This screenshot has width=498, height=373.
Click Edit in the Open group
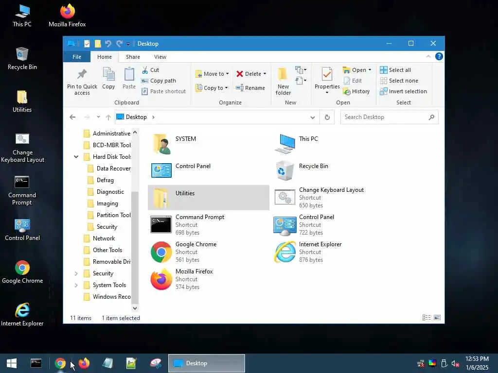point(353,81)
